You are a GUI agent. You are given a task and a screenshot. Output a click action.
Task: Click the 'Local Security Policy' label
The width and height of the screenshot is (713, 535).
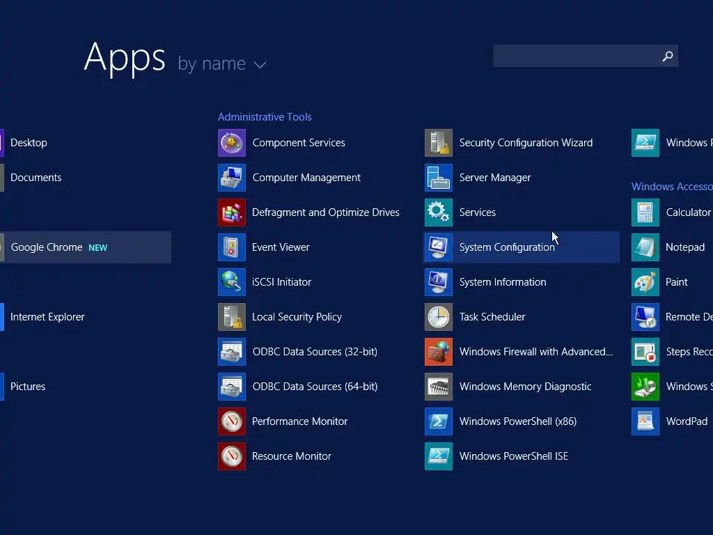(297, 317)
